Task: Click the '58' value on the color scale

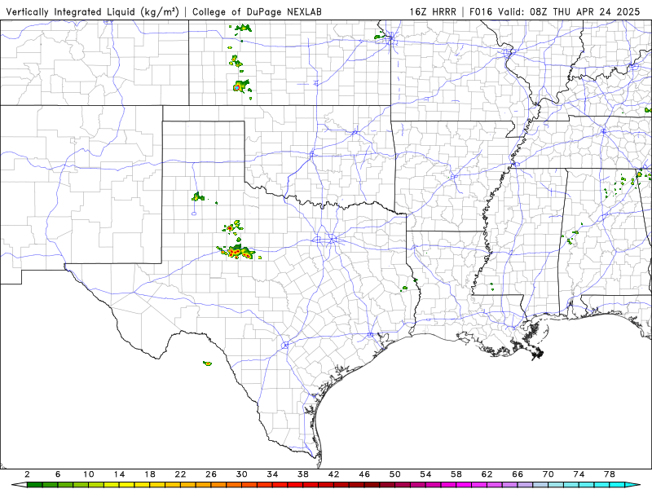Action: click(x=456, y=474)
